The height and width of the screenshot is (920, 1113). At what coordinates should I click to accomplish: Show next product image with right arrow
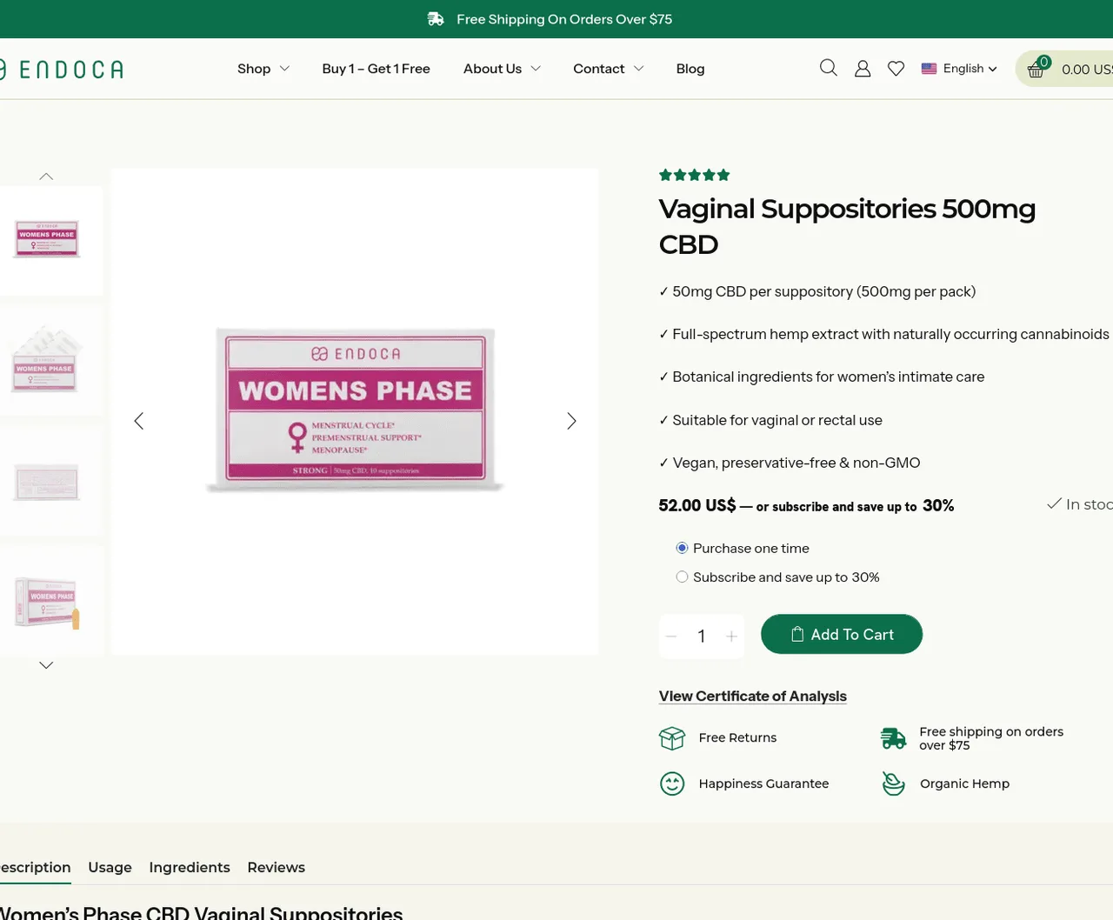571,421
